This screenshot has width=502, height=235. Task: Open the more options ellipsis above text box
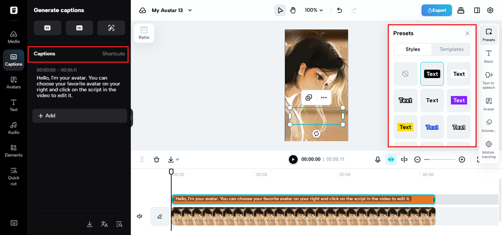(x=324, y=98)
